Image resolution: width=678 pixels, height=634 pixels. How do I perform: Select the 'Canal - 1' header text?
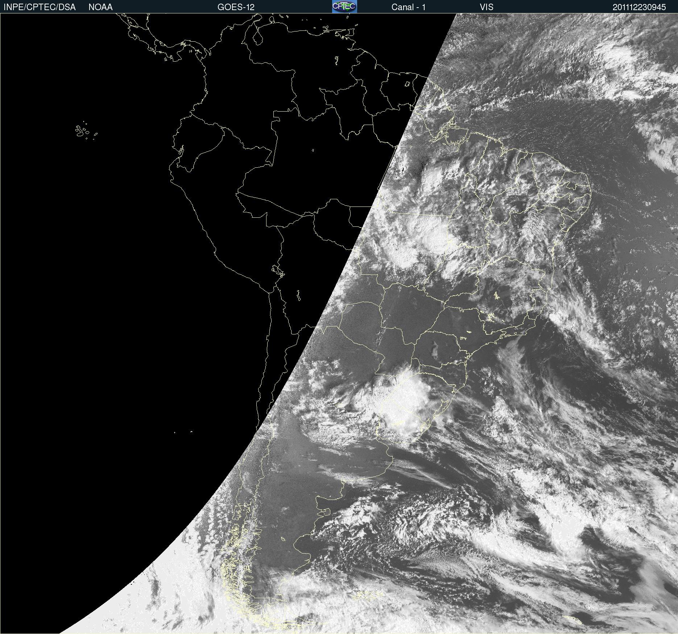pos(408,7)
